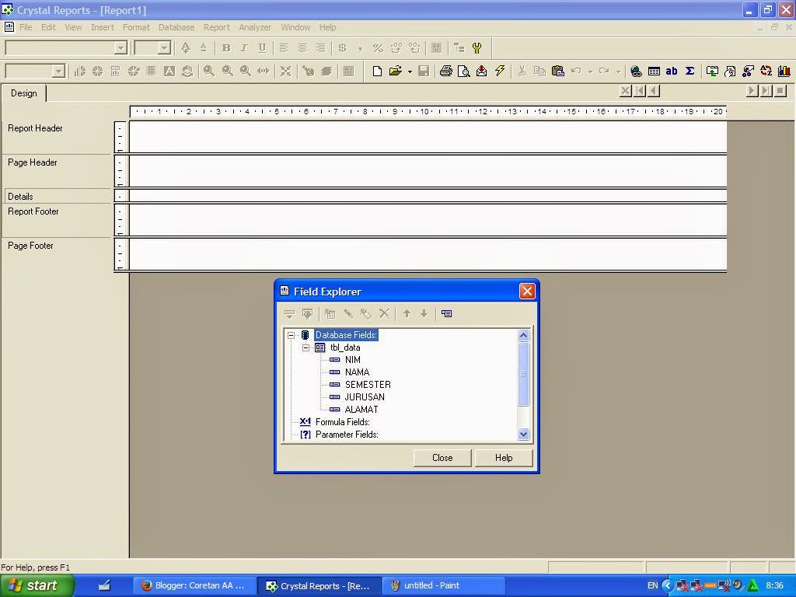Click the yellow wrench Format icon
796x597 pixels.
477,48
